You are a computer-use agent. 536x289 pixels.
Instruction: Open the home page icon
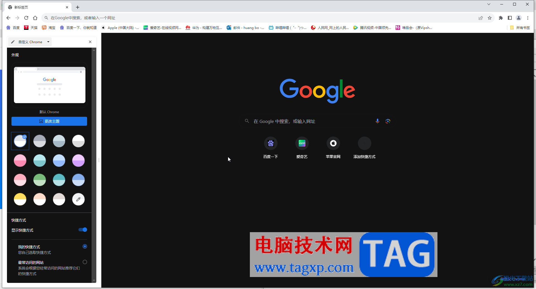pos(35,18)
